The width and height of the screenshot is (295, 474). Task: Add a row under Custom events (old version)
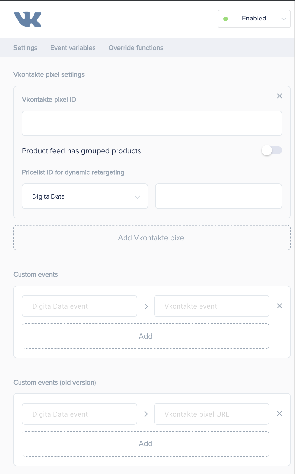click(x=146, y=444)
